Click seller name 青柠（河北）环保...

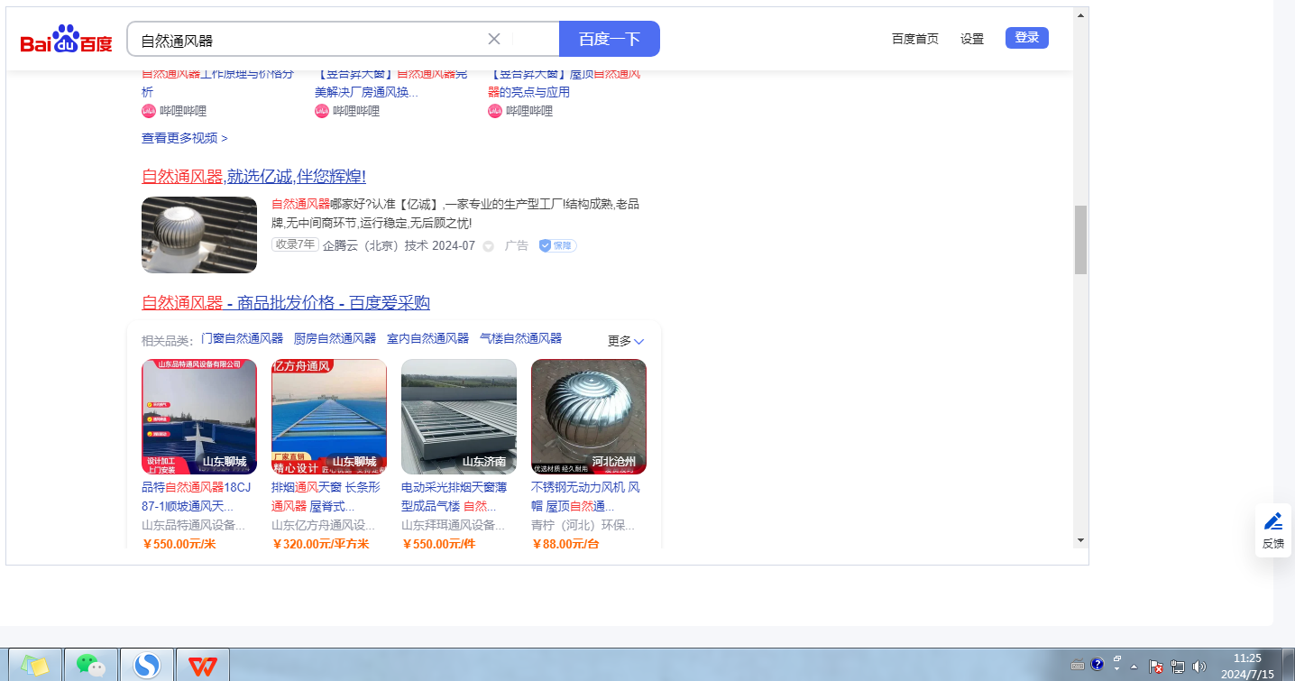[583, 525]
